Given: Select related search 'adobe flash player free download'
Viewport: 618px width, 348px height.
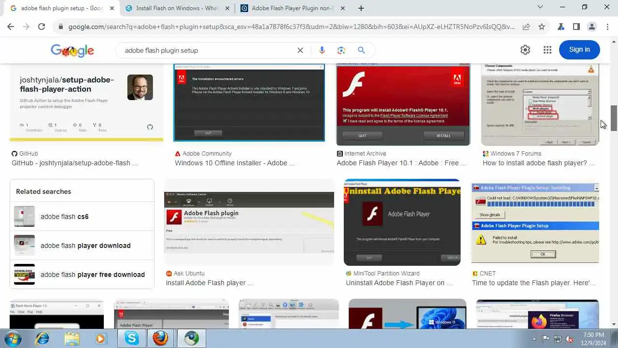Looking at the screenshot, I should click(82, 275).
